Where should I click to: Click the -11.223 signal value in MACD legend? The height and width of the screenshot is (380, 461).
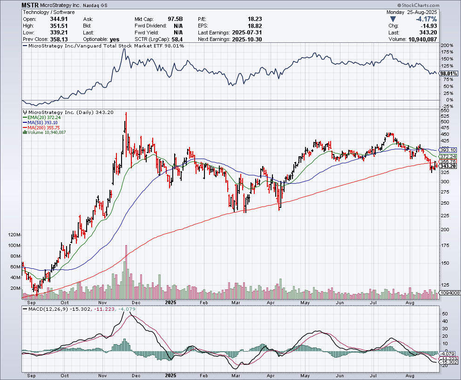click(x=104, y=309)
